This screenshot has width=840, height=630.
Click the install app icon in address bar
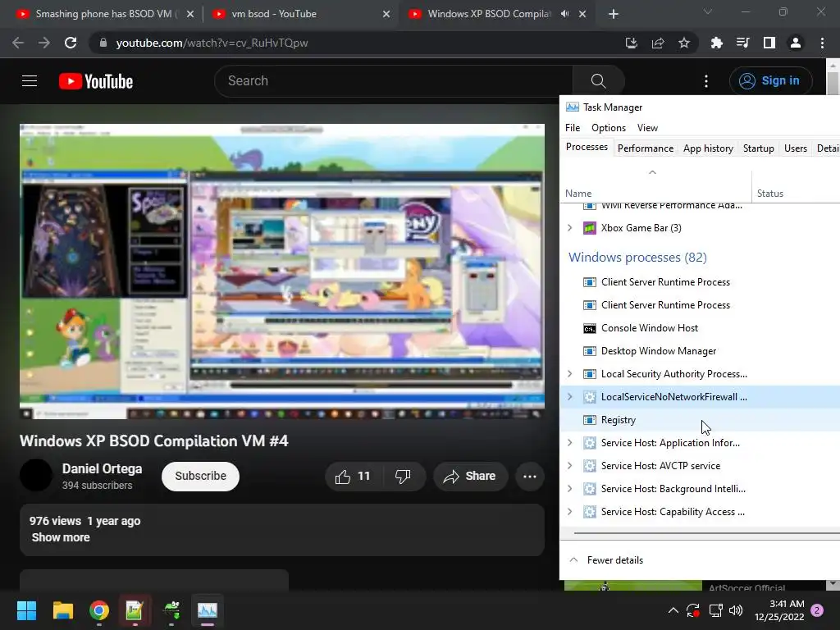(x=632, y=43)
